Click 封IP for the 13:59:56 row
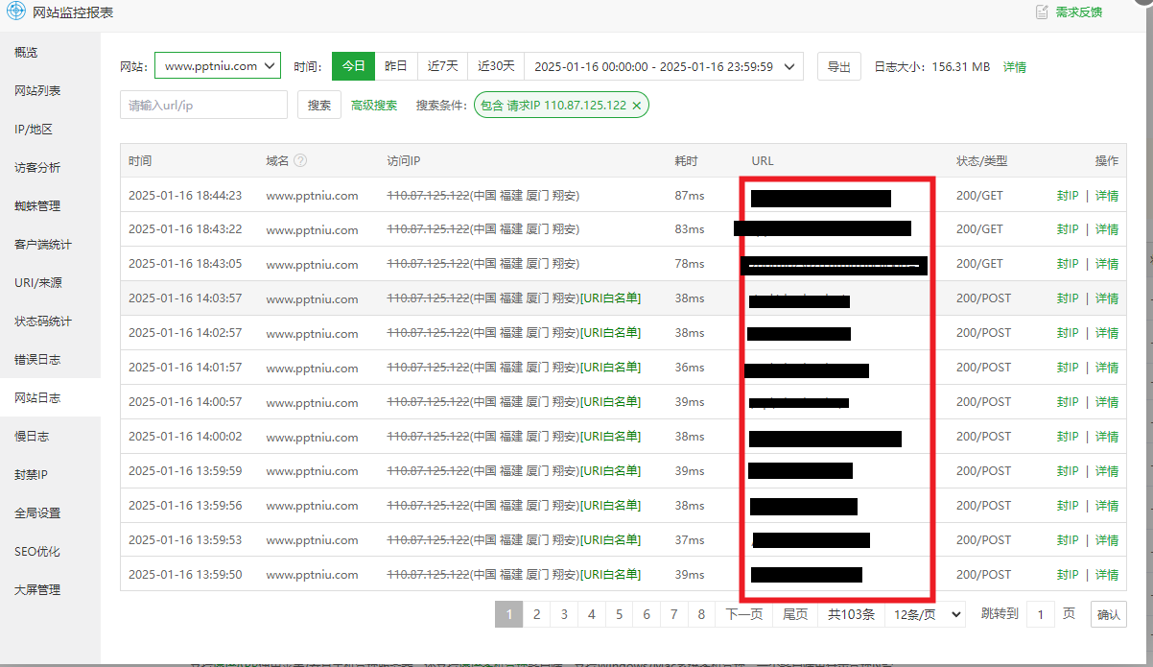Viewport: 1153px width, 667px height. [x=1068, y=506]
